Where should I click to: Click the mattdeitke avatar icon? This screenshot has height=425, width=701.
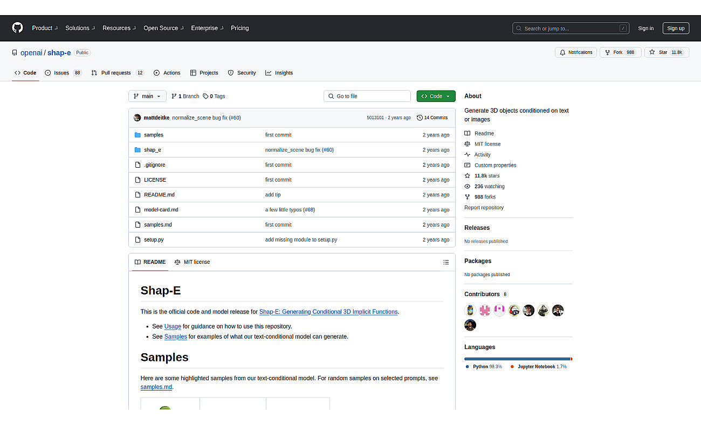[137, 118]
